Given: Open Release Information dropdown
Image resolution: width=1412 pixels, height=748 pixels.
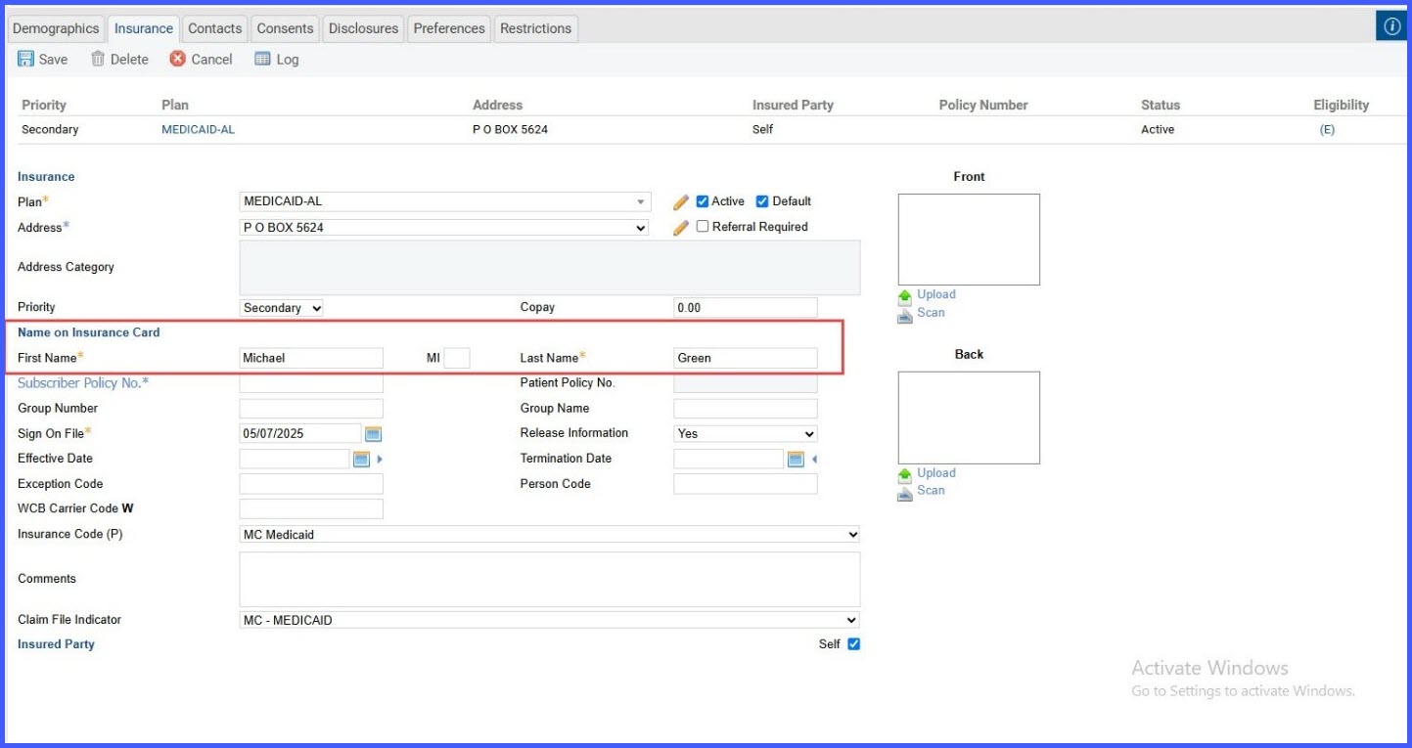Looking at the screenshot, I should tap(746, 434).
